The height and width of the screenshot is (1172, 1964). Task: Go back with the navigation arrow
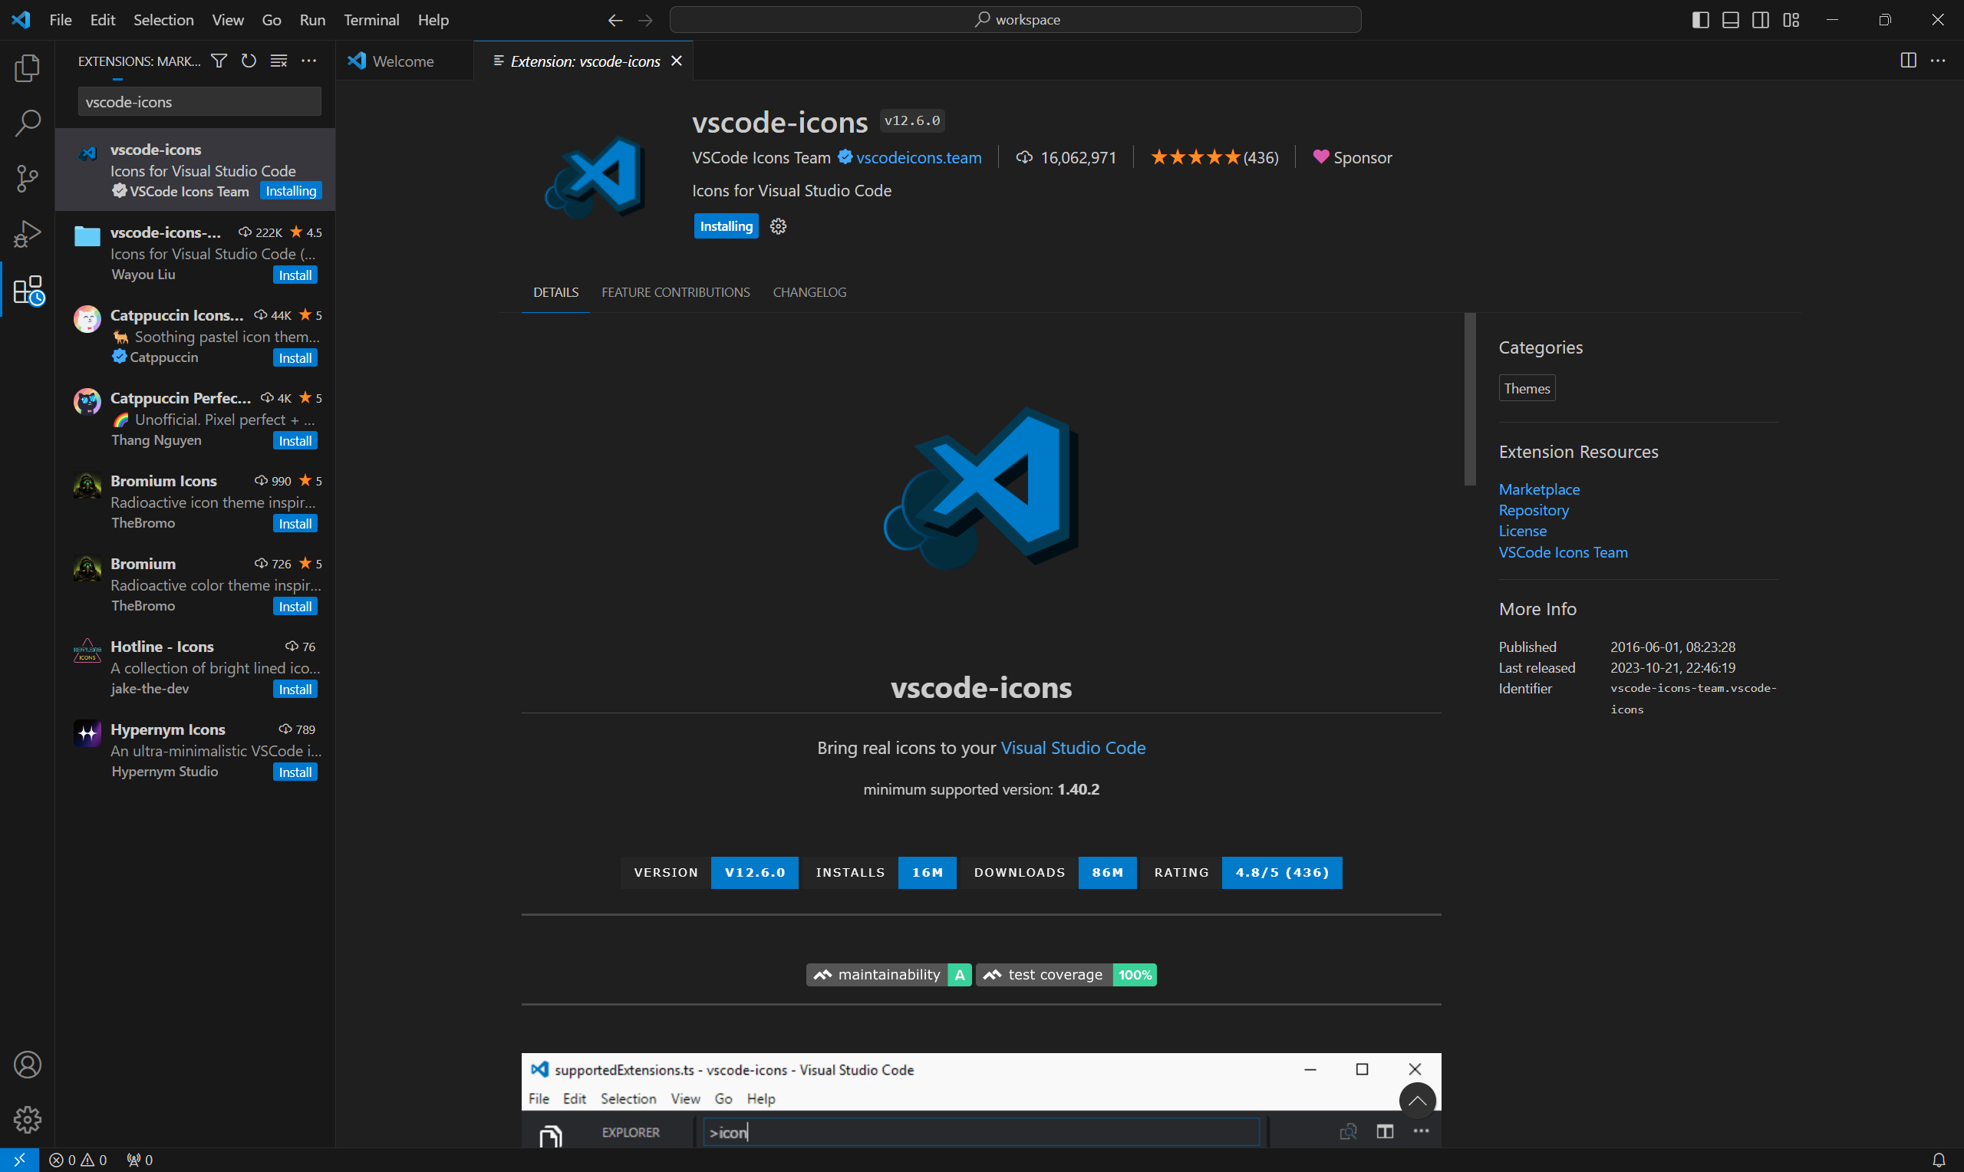pos(615,21)
